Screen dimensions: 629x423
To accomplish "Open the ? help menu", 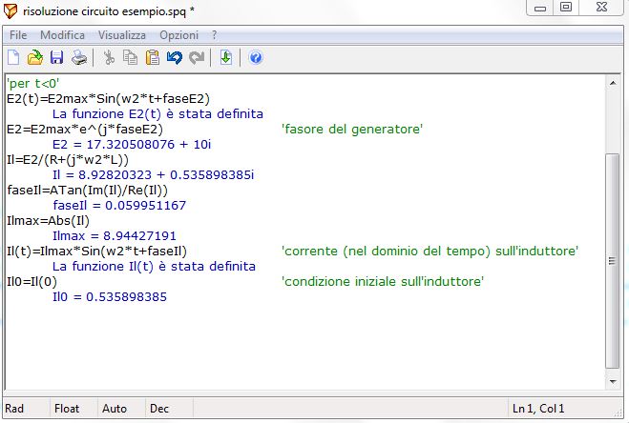I will pos(215,34).
